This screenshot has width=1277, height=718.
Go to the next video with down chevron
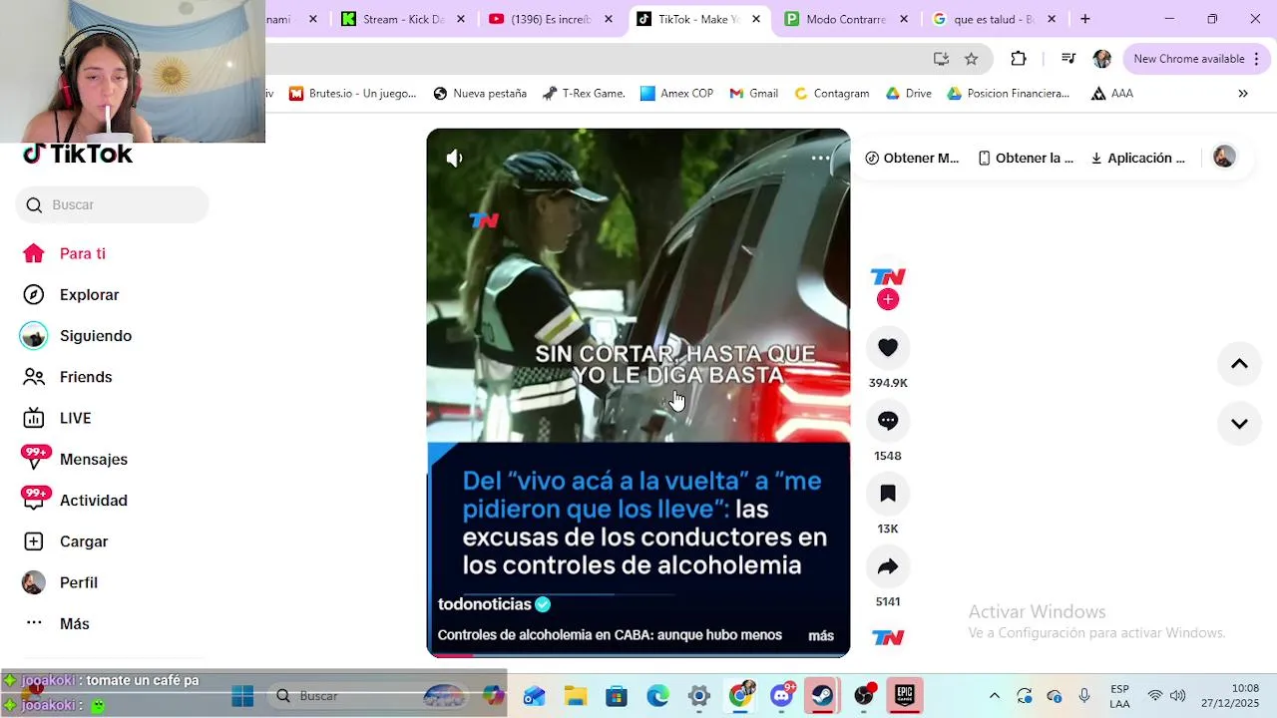[x=1239, y=424]
